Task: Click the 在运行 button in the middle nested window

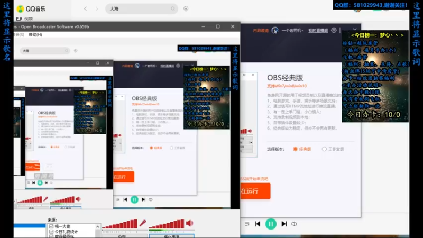Action: [x=124, y=177]
